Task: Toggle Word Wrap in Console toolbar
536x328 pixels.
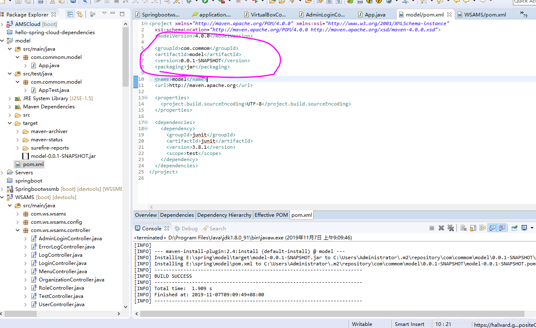Action: pos(482,228)
